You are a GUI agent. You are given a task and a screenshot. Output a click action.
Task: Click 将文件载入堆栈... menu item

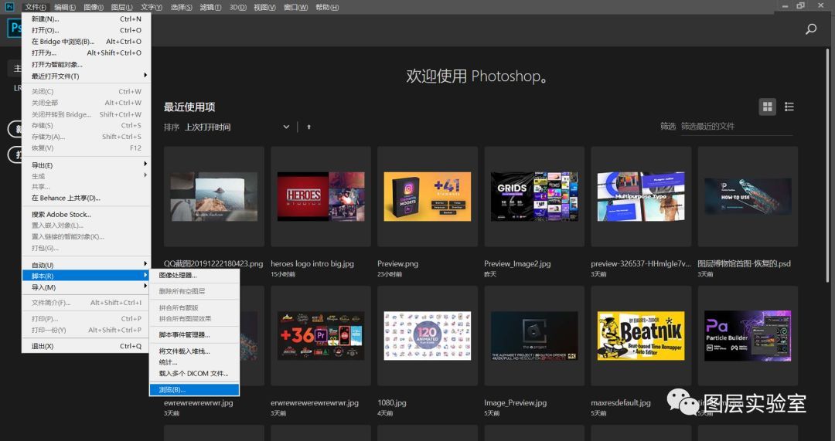pyautogui.click(x=193, y=351)
